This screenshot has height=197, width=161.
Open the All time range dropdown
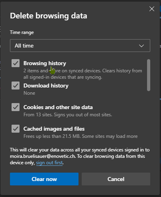tap(80, 46)
